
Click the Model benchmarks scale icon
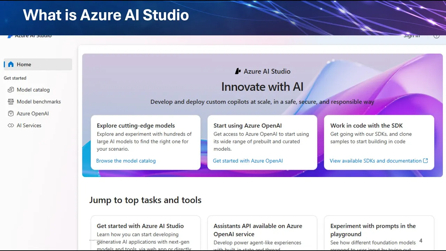11,102
